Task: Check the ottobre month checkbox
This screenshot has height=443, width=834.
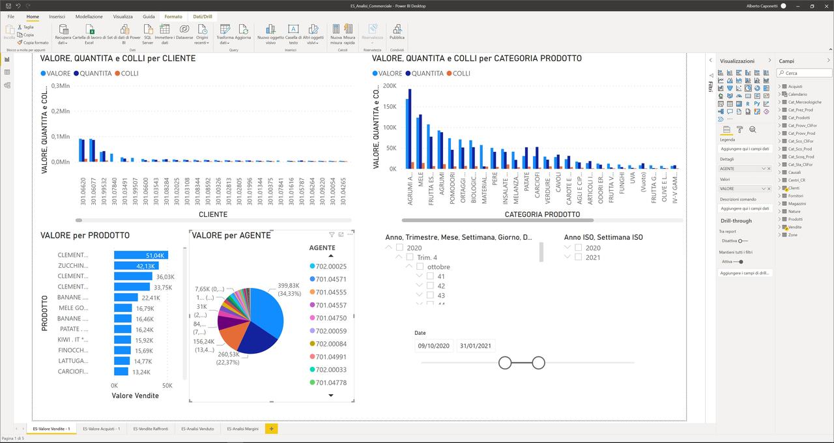Action: click(420, 266)
